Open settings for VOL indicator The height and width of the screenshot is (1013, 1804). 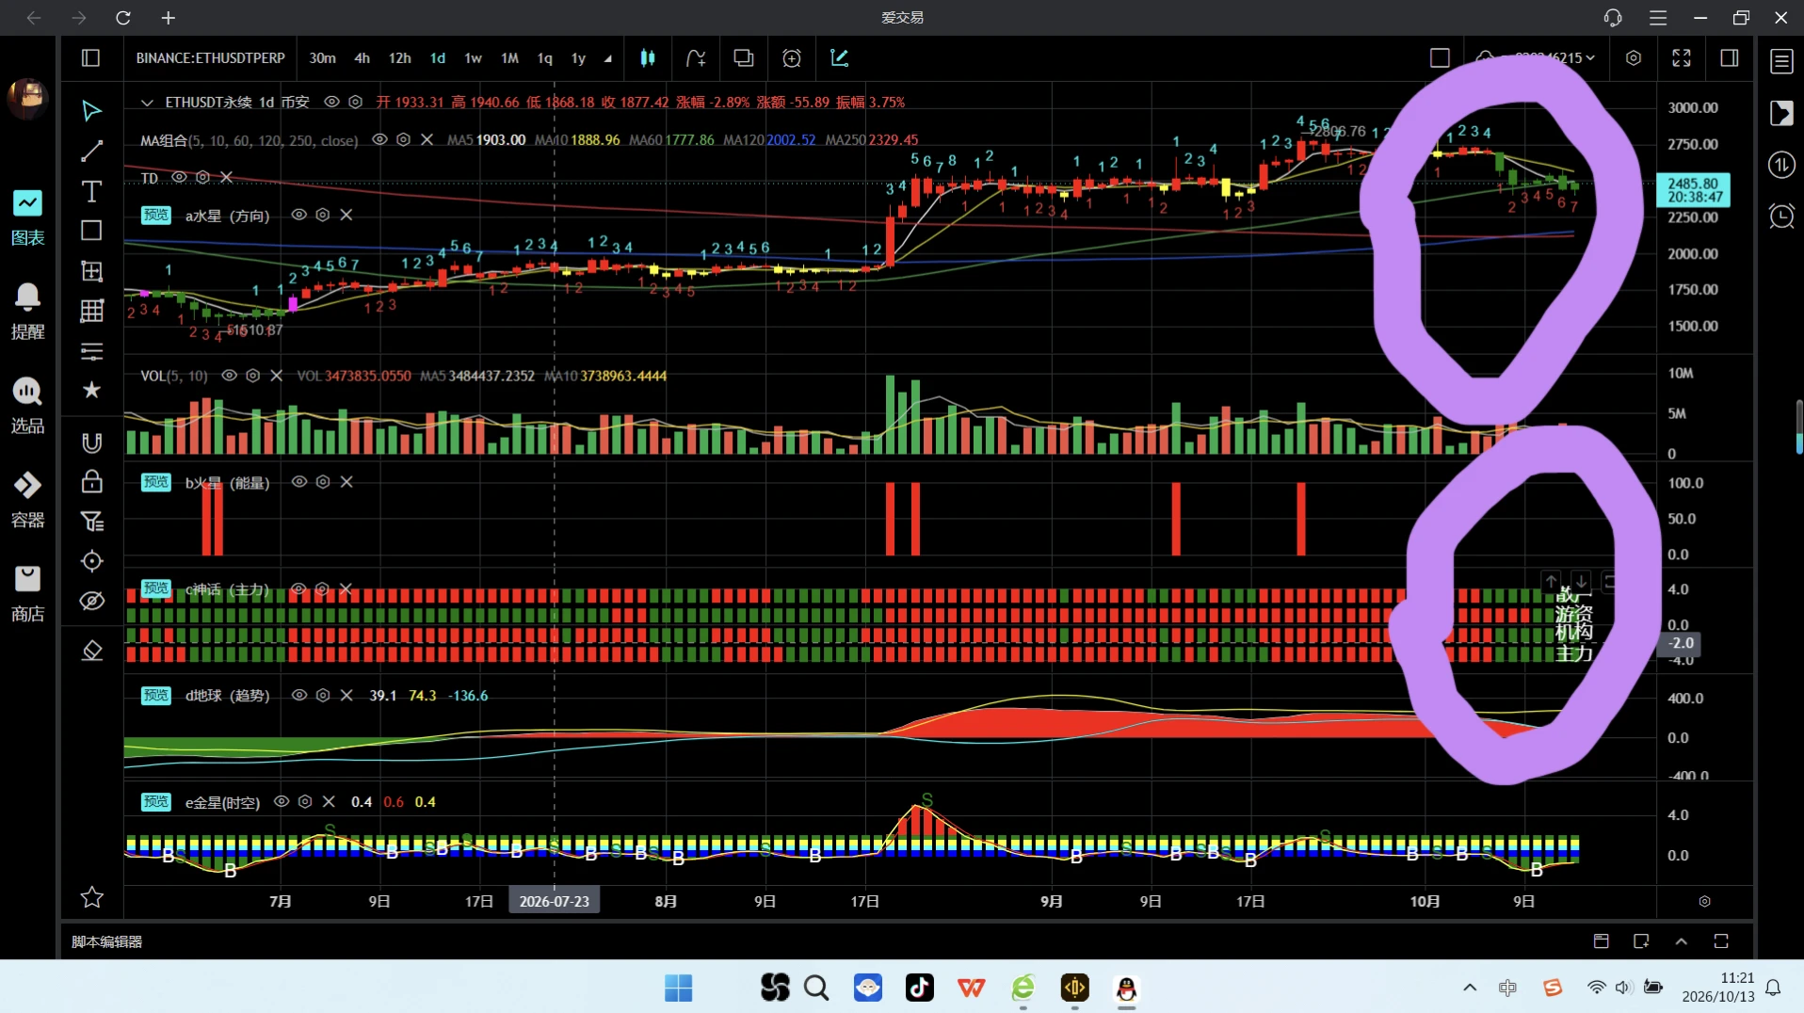tap(252, 375)
